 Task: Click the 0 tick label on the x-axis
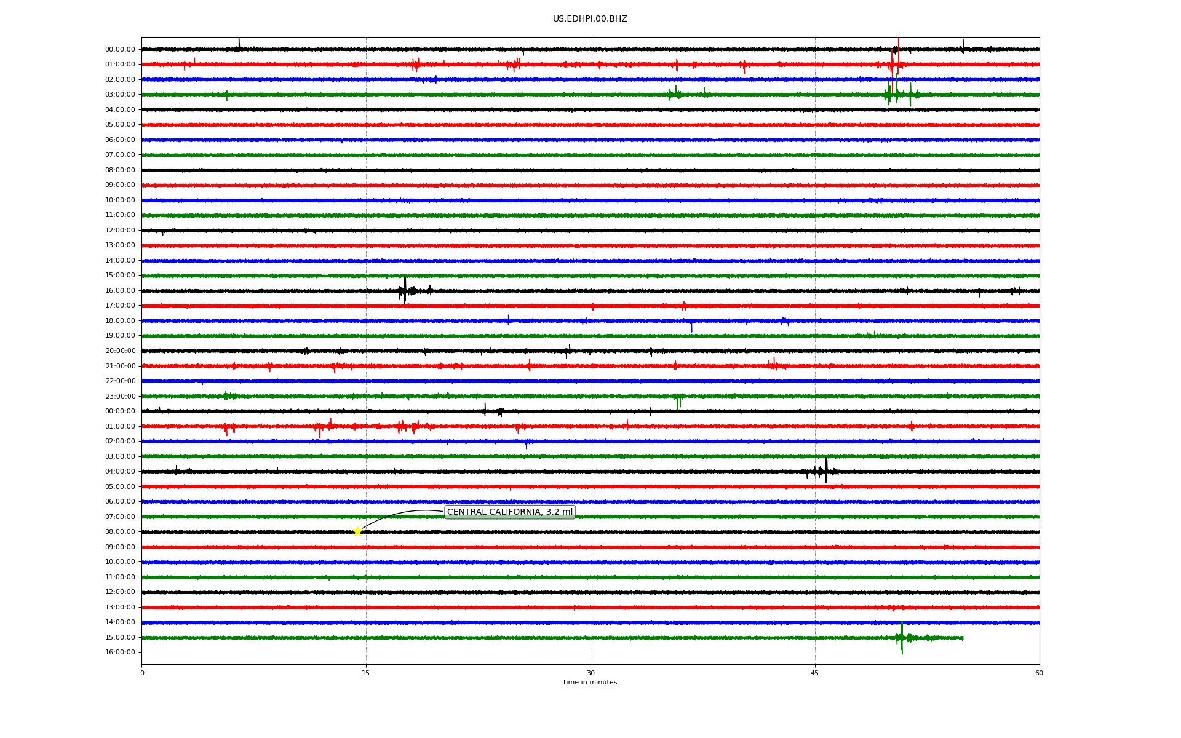142,673
